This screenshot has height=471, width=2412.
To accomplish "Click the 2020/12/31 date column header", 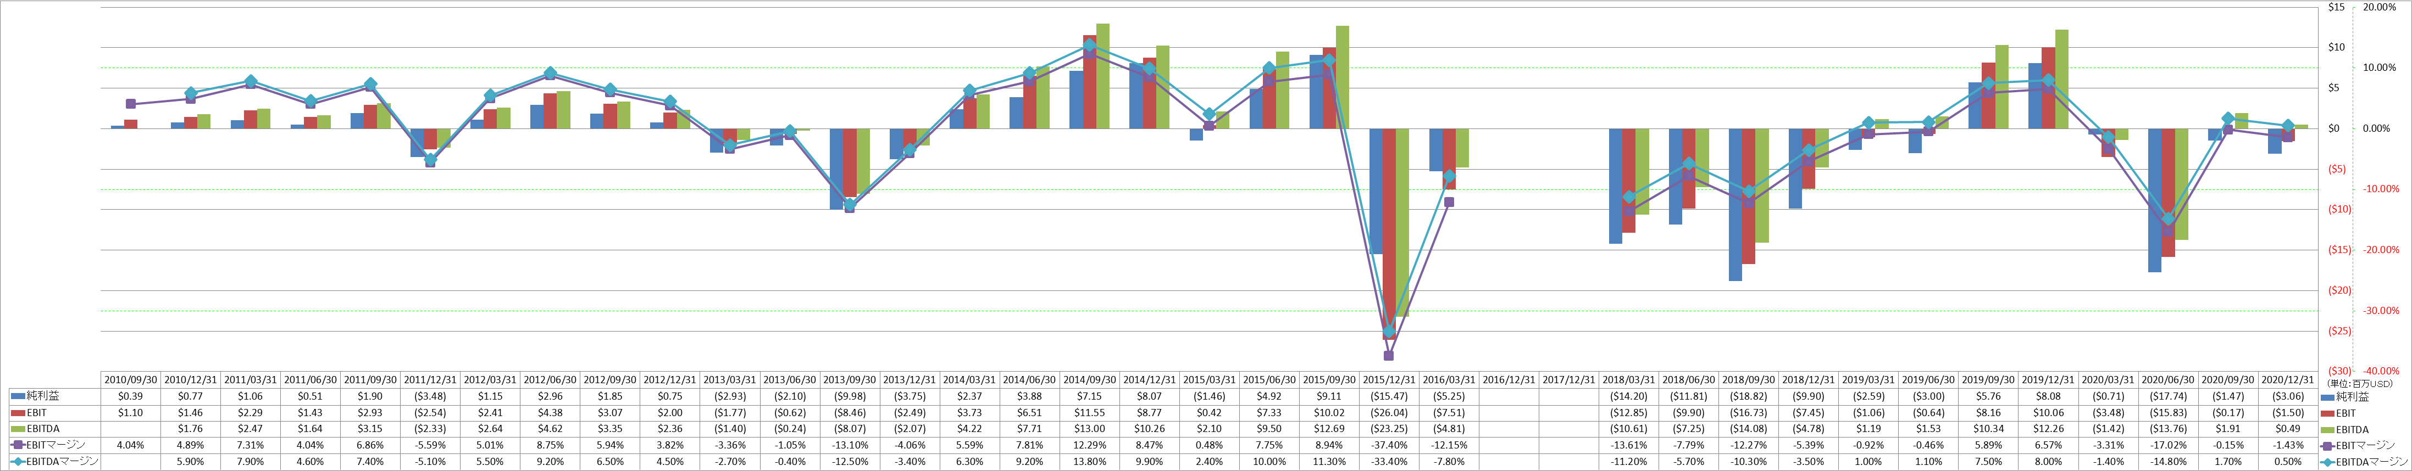I will click(2288, 380).
